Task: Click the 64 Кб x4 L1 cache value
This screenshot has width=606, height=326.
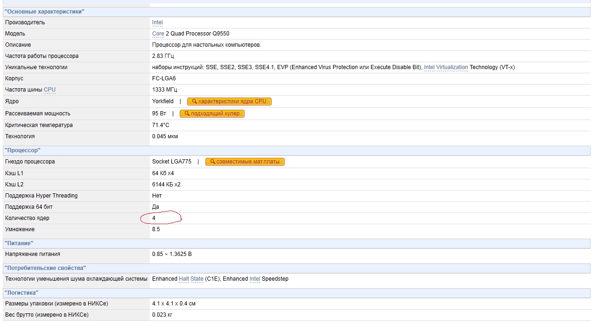Action: tap(163, 173)
